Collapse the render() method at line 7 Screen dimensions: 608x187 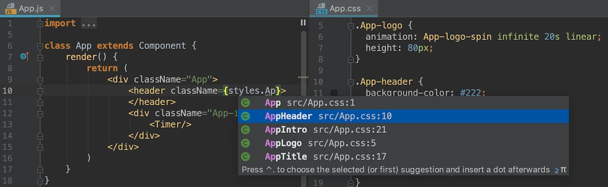pos(40,57)
